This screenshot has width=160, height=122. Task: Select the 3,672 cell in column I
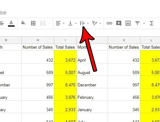[65, 57]
